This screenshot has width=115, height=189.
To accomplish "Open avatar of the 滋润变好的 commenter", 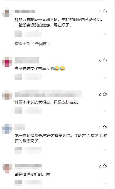I will point(7,168).
